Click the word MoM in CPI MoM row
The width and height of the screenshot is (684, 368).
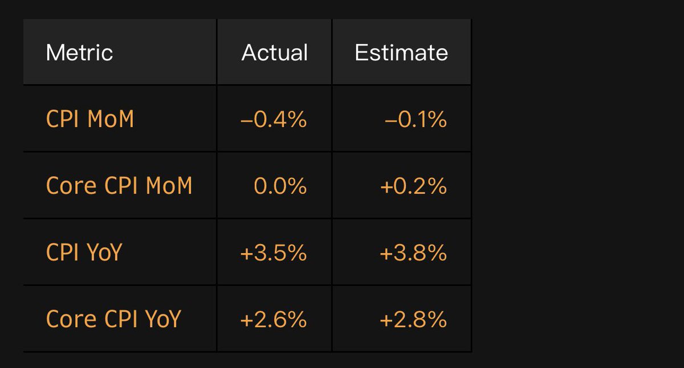click(x=111, y=119)
